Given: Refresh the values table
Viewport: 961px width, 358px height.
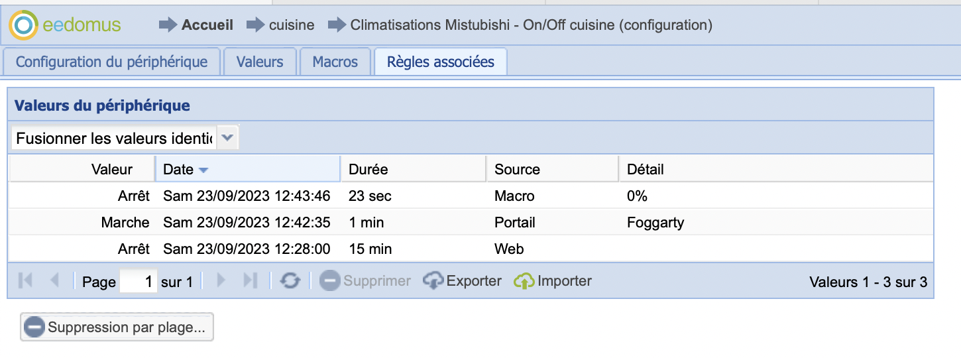Looking at the screenshot, I should (290, 281).
